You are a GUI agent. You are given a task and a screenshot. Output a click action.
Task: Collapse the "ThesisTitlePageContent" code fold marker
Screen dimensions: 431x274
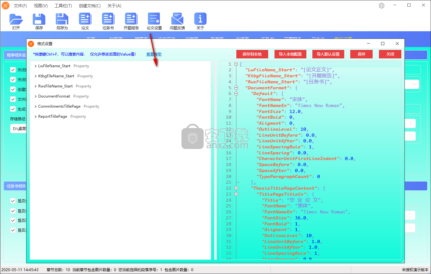pyautogui.click(x=236, y=188)
